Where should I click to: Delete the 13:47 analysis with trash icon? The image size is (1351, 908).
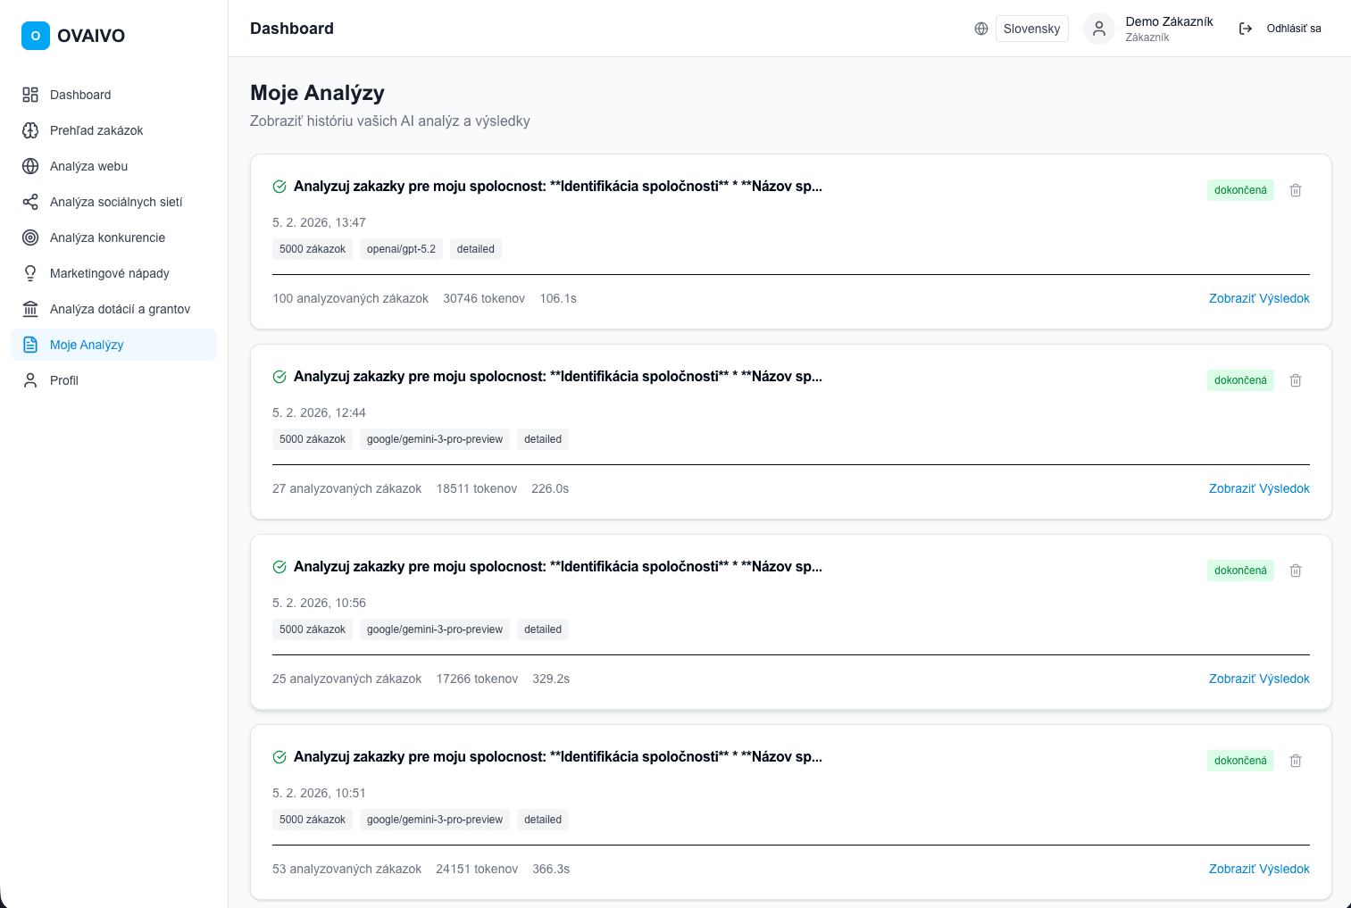[1296, 190]
